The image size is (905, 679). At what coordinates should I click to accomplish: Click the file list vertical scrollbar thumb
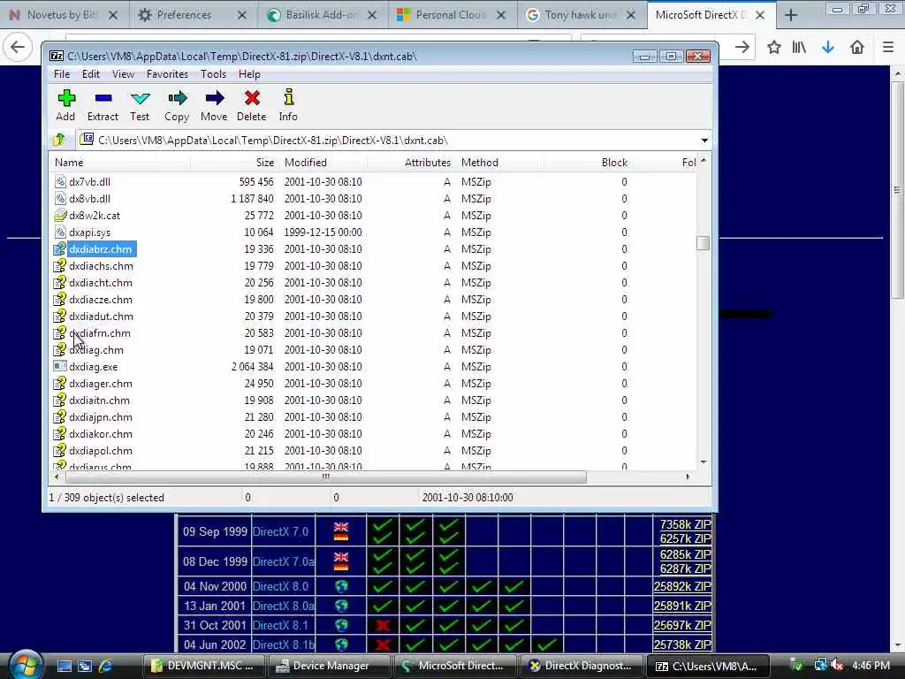(703, 243)
